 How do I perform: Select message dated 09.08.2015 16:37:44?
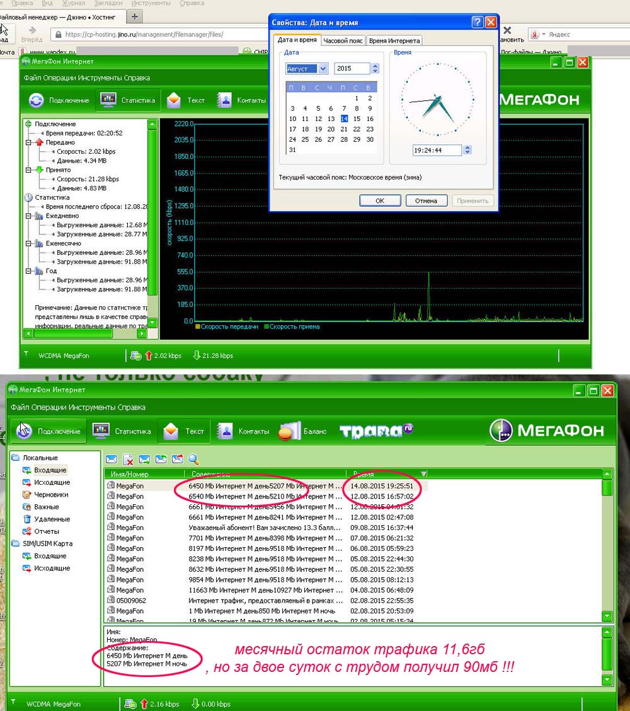point(267,528)
